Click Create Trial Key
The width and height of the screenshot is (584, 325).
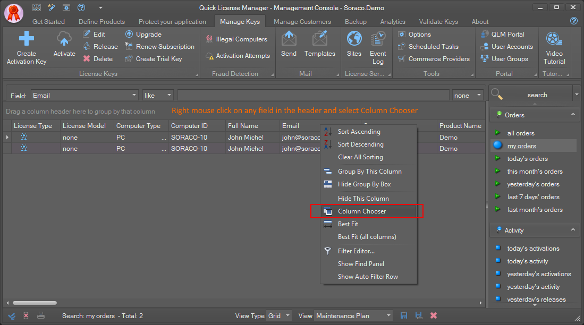pyautogui.click(x=154, y=59)
